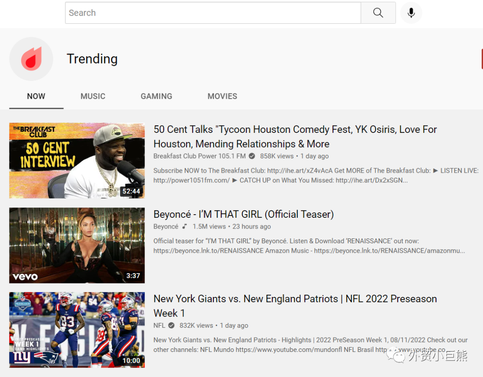Open the Beyoncé vevo teaser thumbnail
483x377 pixels.
click(x=77, y=245)
